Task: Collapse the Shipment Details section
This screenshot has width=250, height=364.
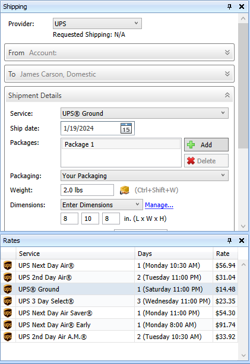Action: (227, 95)
